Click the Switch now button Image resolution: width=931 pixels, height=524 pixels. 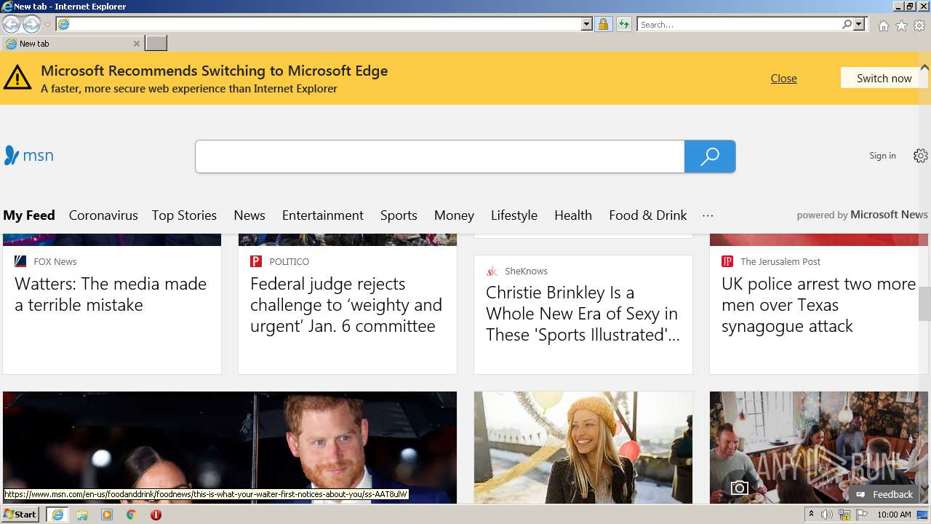884,78
